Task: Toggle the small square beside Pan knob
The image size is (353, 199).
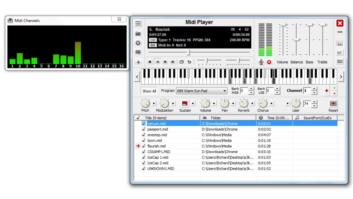Action: (233, 104)
